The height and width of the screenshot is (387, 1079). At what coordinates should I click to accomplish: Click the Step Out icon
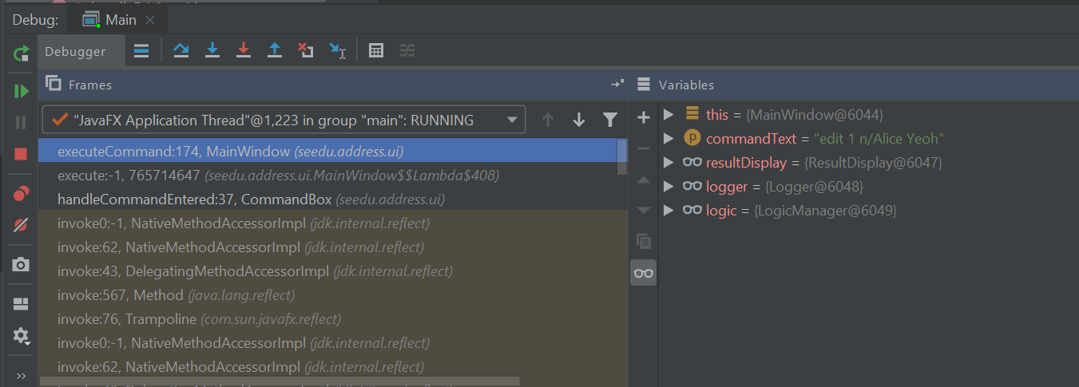coord(275,51)
